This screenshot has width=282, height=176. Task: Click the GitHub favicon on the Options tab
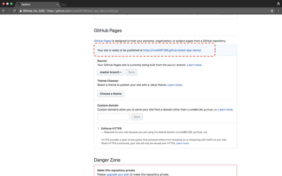pos(19,4)
